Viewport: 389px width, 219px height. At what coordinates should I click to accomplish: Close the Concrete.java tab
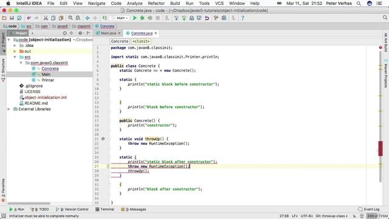coord(156,33)
